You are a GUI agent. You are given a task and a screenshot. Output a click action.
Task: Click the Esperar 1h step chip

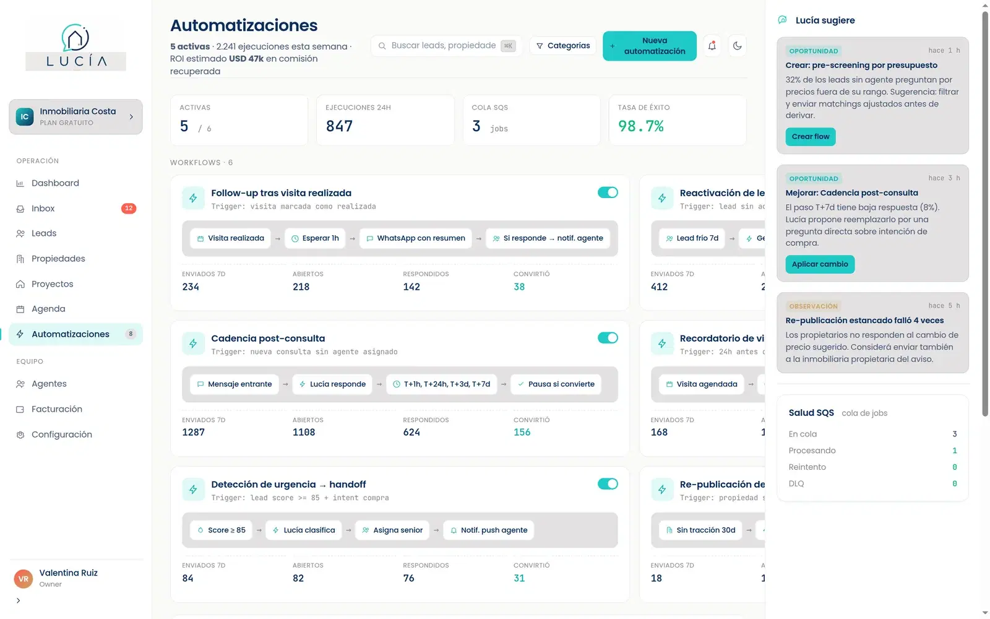[315, 238]
